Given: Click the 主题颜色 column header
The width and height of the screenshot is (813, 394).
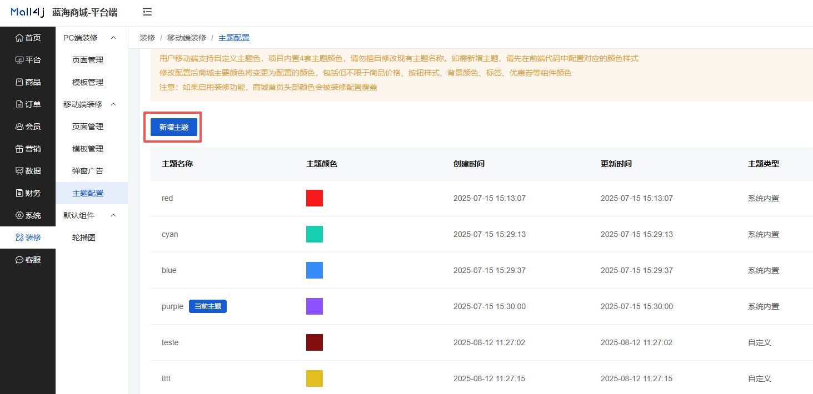Looking at the screenshot, I should [x=322, y=164].
